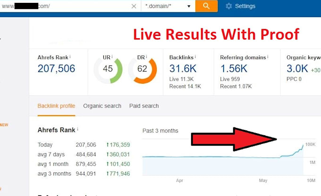Click the DR info icon
321x196 pixels.
(146, 56)
